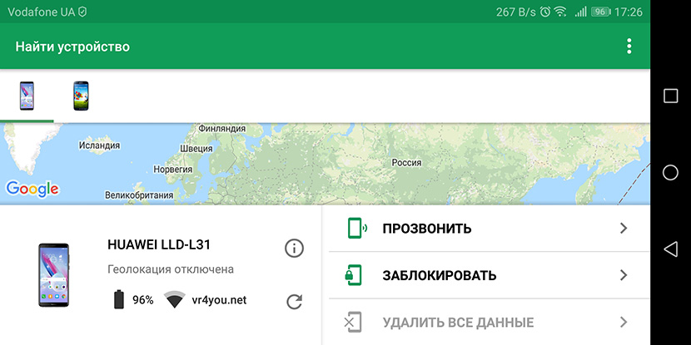The width and height of the screenshot is (691, 345).
Task: Tap the battery icon showing 96%
Action: [119, 299]
